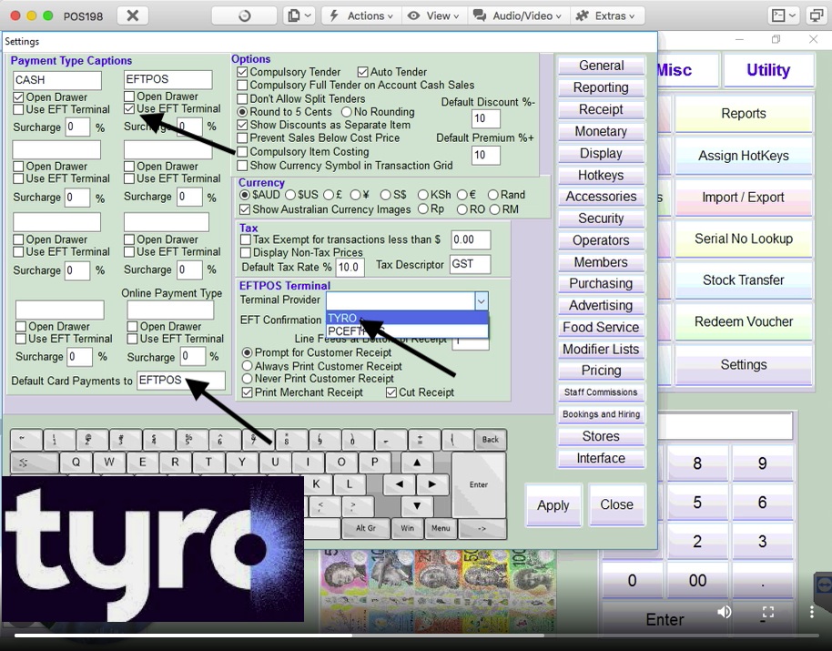Open the Receipt settings tab
Screen dimensions: 832x651
[x=601, y=109]
